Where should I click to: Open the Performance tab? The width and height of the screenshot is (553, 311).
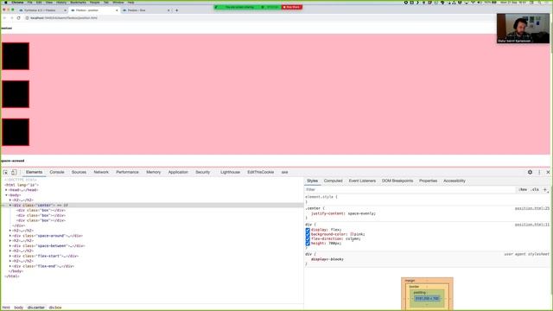(x=127, y=172)
